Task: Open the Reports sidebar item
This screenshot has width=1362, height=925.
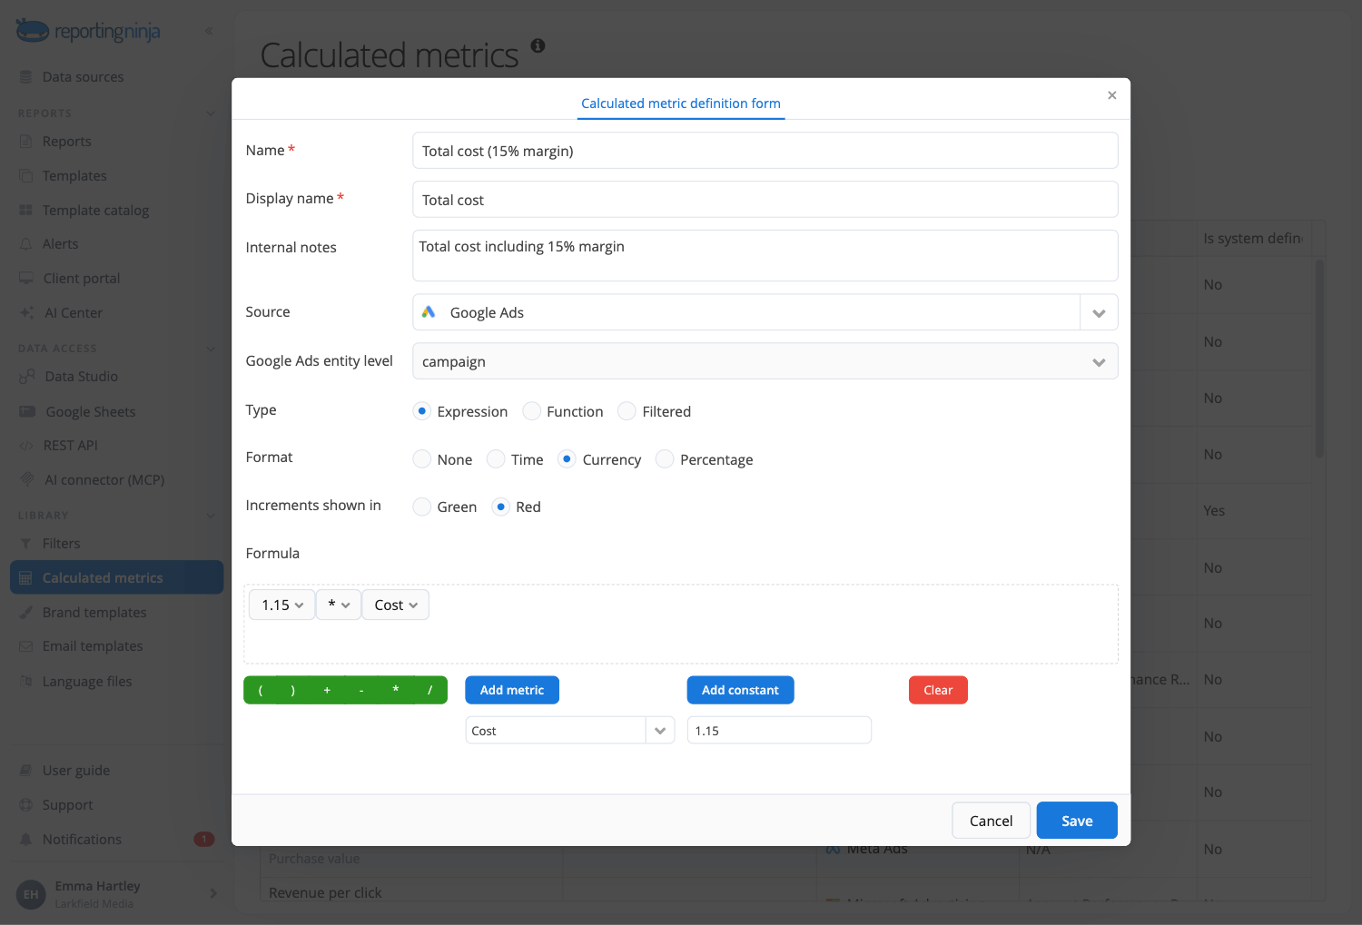Action: click(66, 142)
